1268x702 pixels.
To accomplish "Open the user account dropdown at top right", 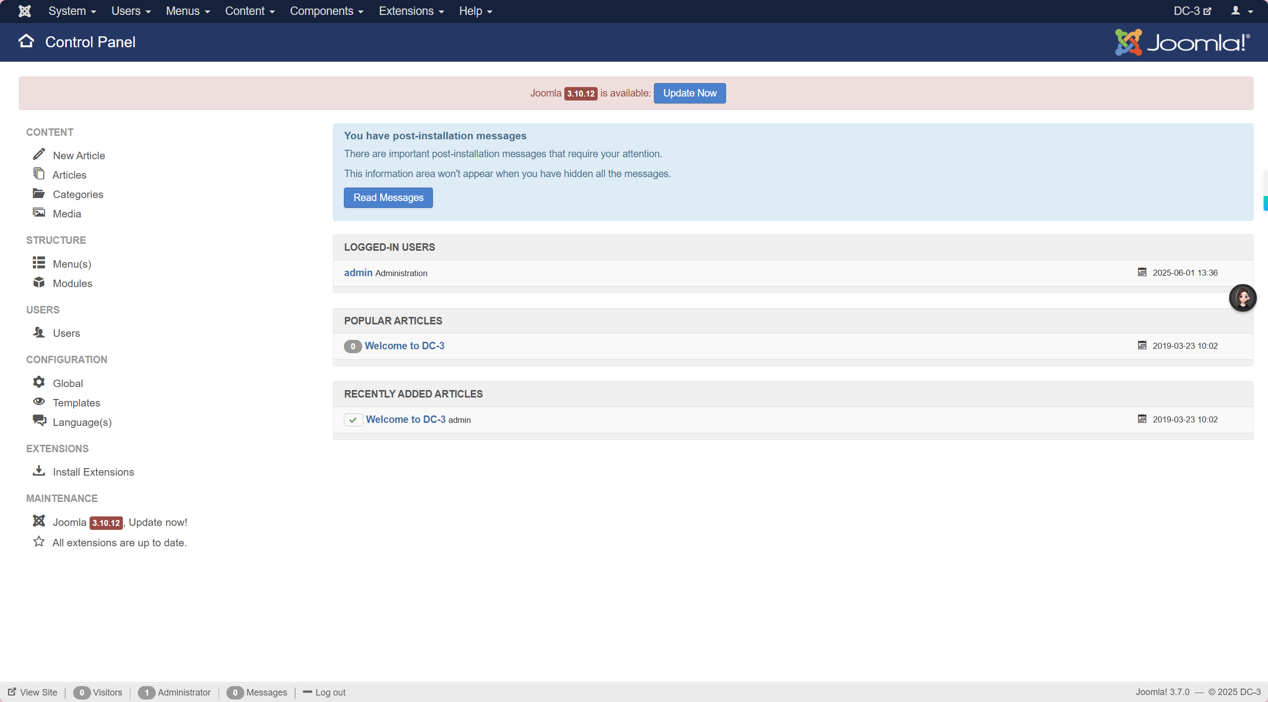I will (1241, 11).
